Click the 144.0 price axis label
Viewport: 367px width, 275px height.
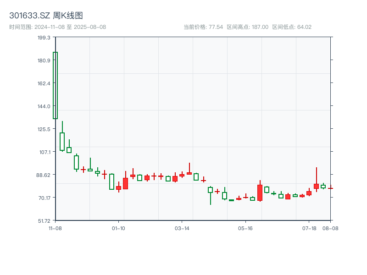[44, 106]
